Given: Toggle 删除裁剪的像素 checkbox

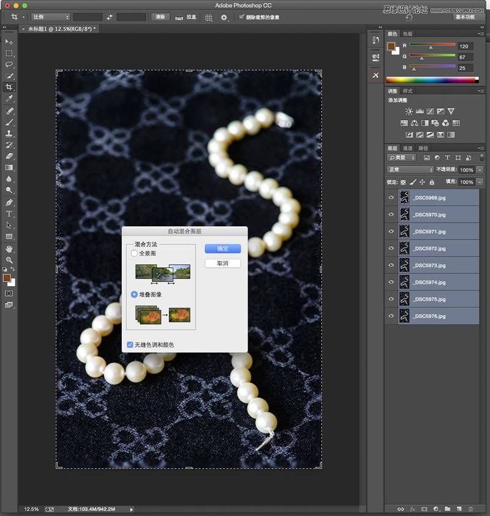Looking at the screenshot, I should [x=241, y=17].
